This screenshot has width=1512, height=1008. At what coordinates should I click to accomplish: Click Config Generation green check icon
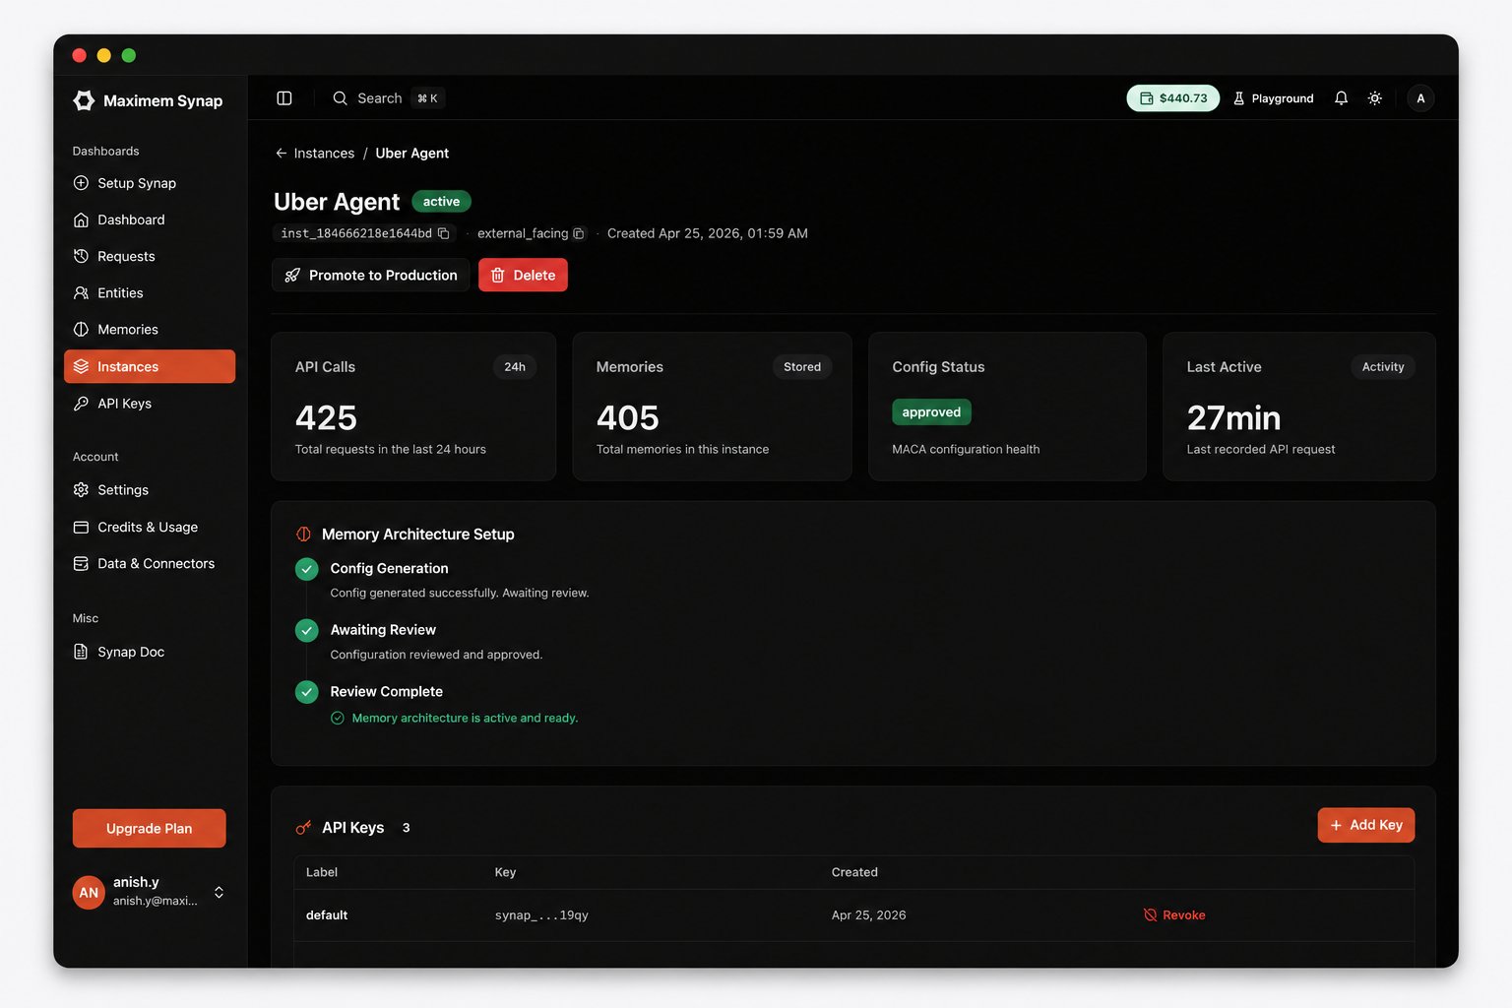[307, 569]
